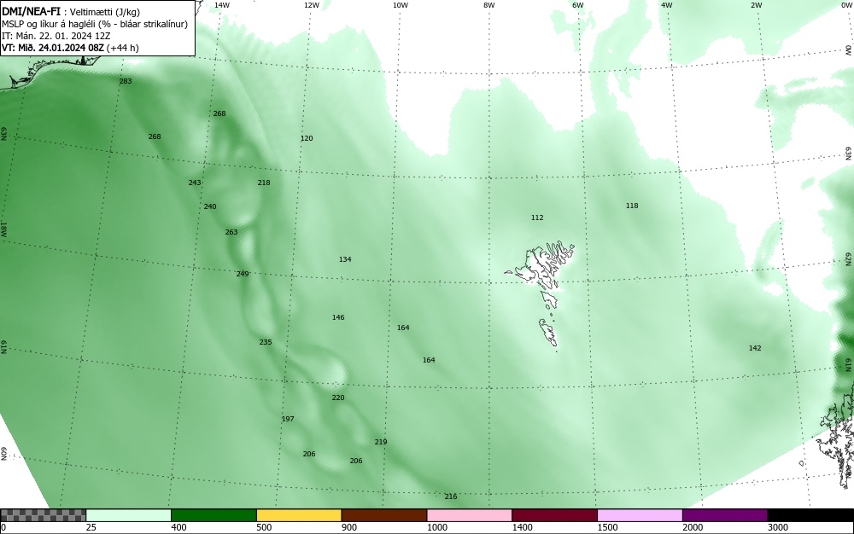Pick the light pink 1000–1400 legend swatch
The height and width of the screenshot is (534, 854).
(470, 515)
